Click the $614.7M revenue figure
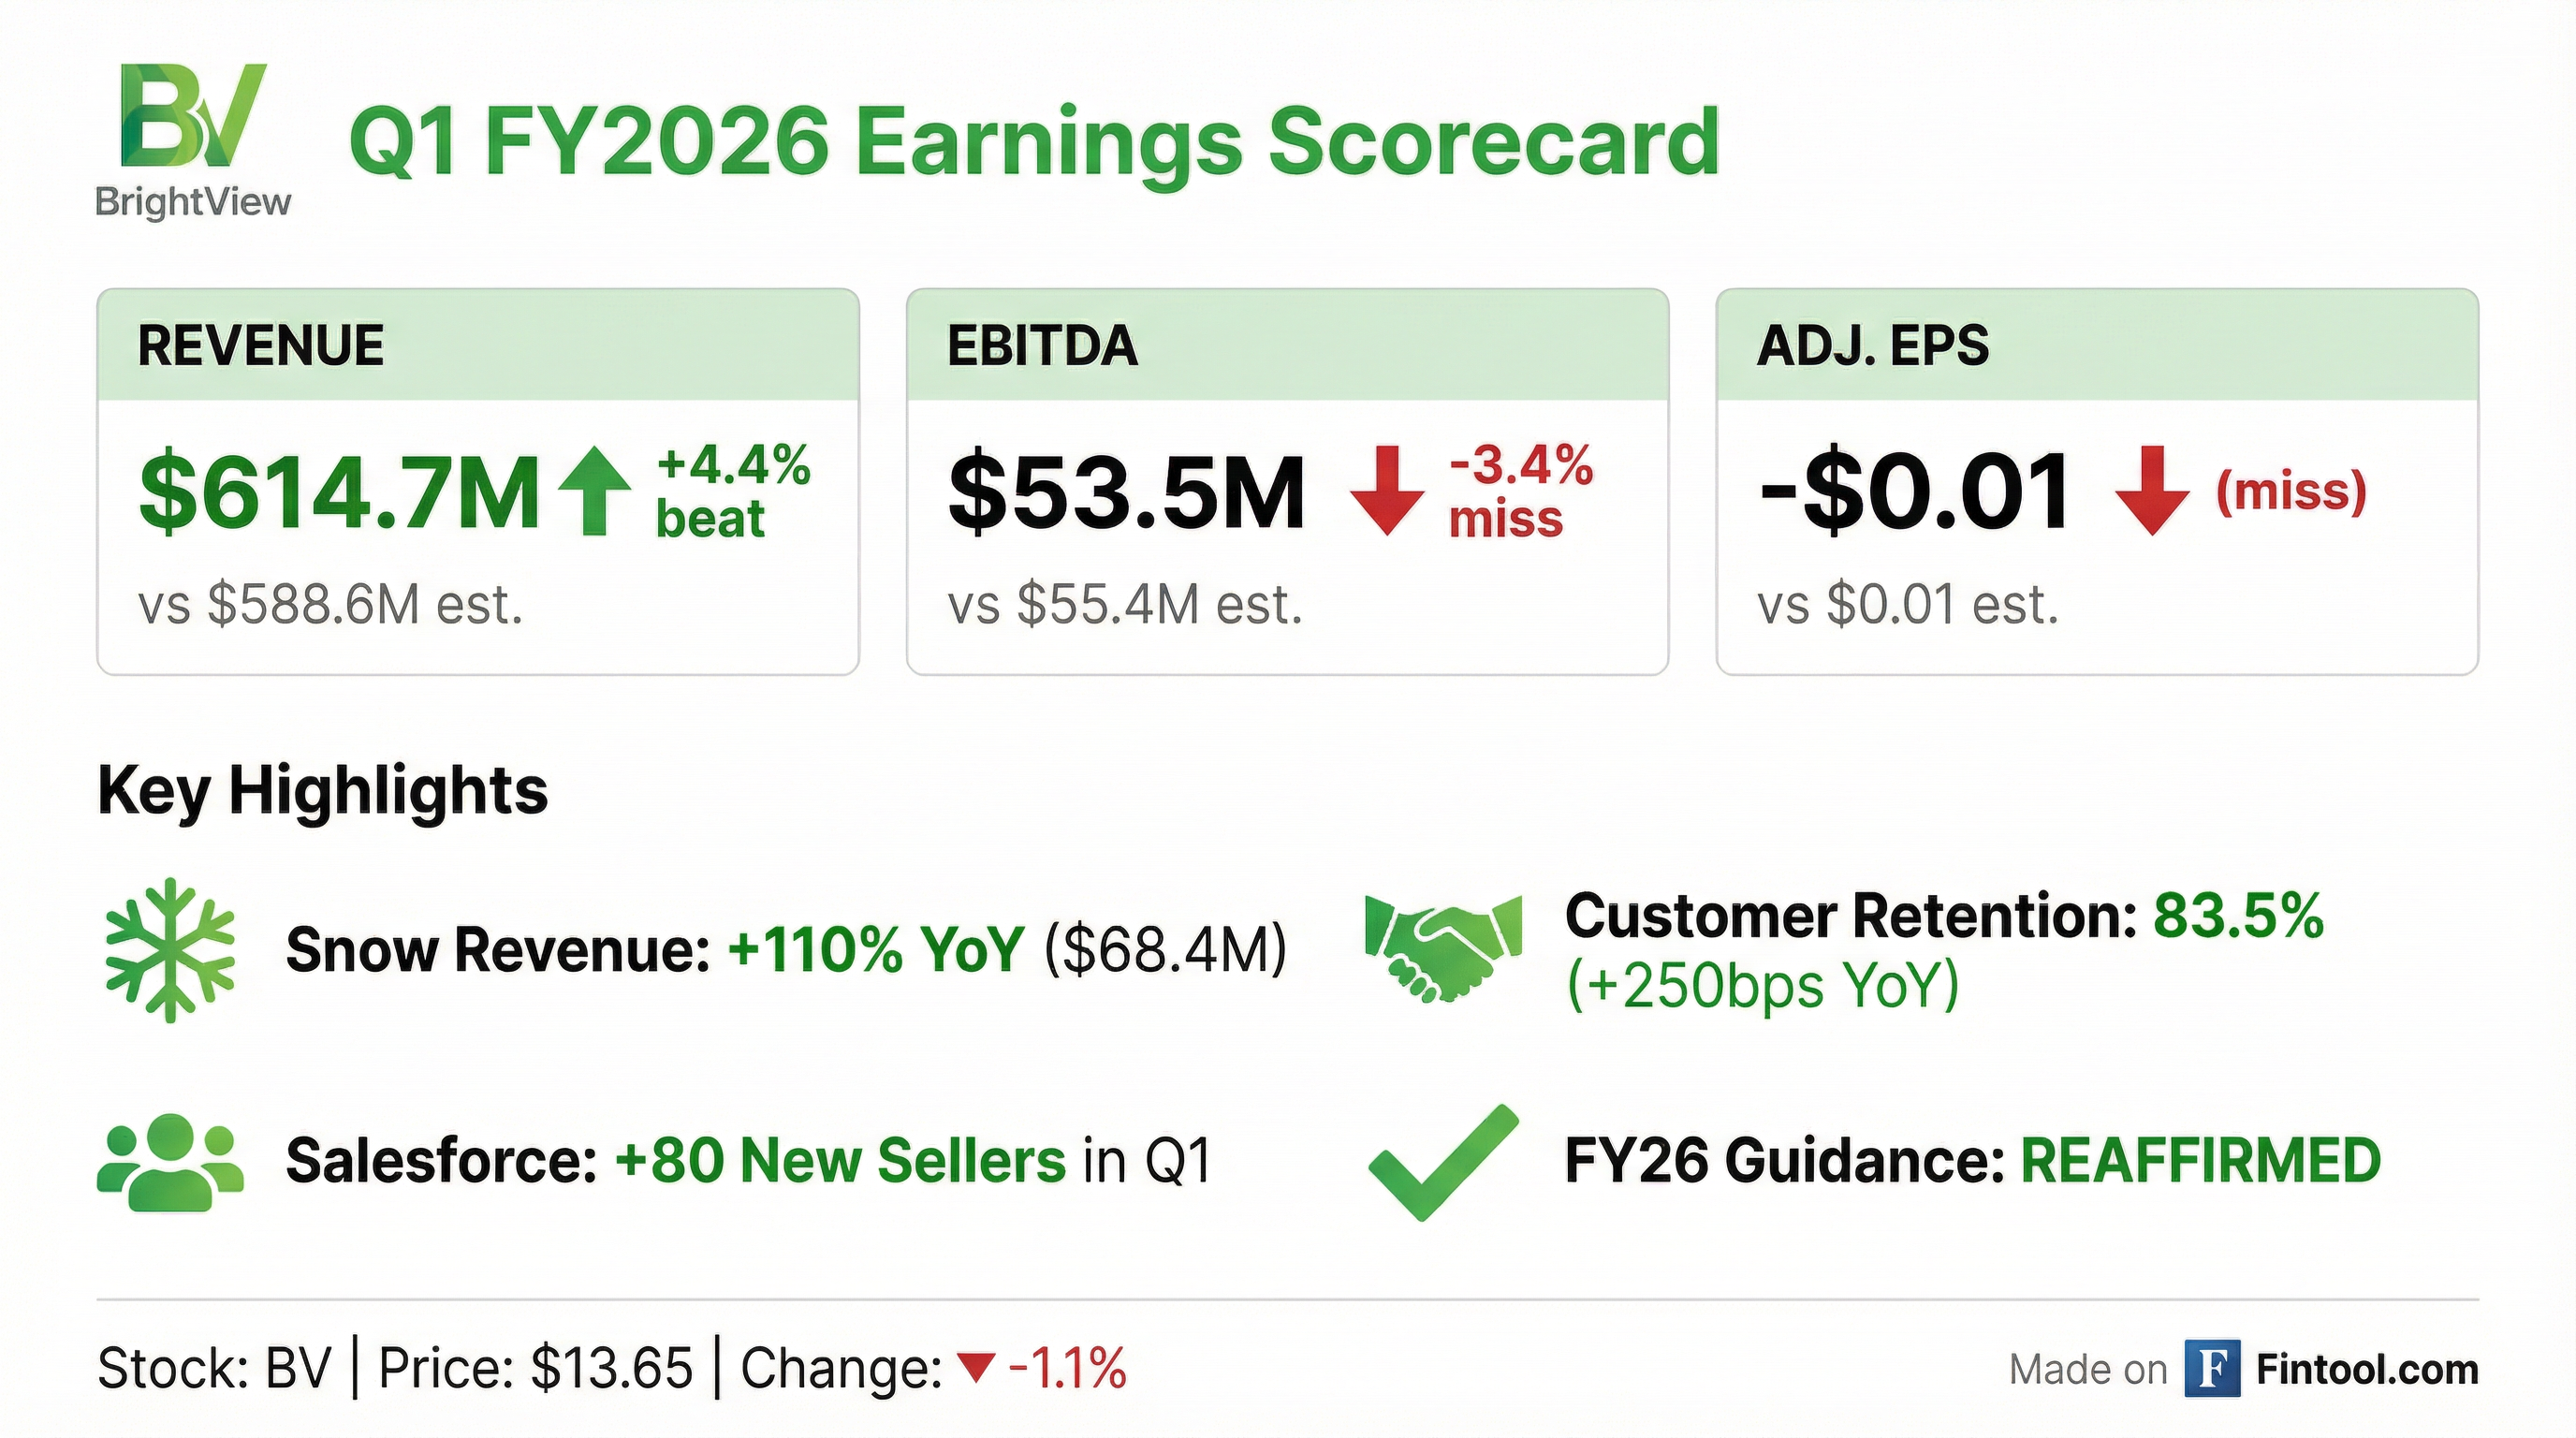This screenshot has height=1438, width=2576. [340, 492]
